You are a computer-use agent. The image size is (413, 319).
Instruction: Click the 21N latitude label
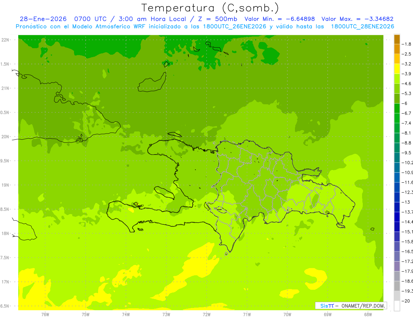pos(6,88)
